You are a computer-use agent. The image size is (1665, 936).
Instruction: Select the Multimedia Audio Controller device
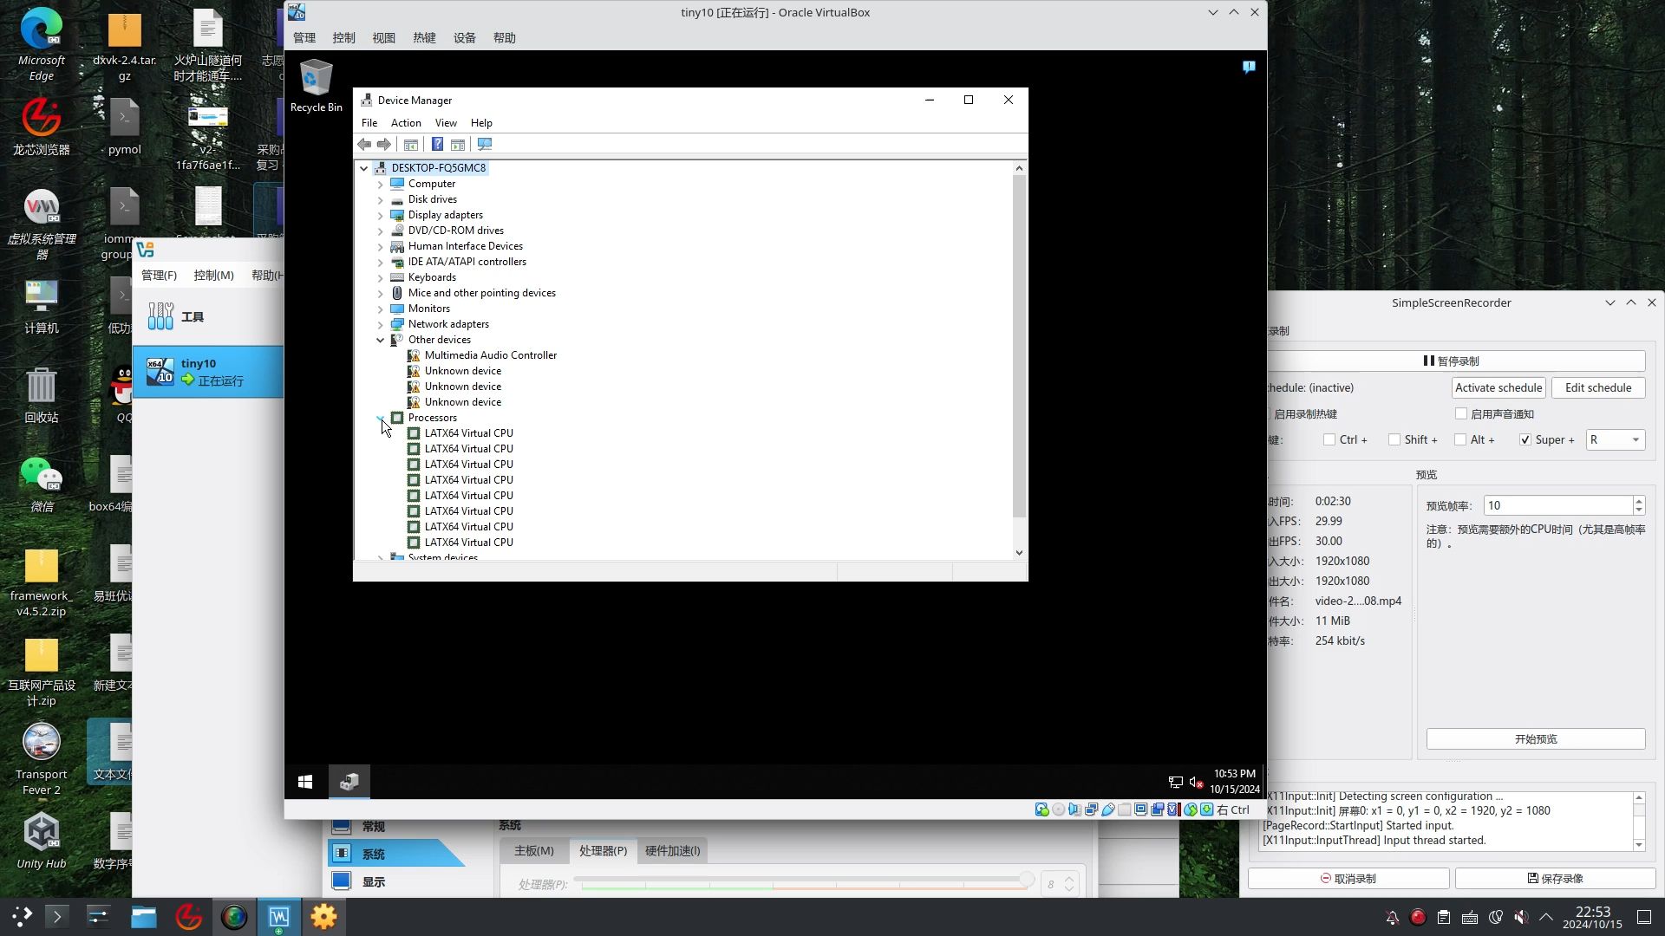pos(491,355)
